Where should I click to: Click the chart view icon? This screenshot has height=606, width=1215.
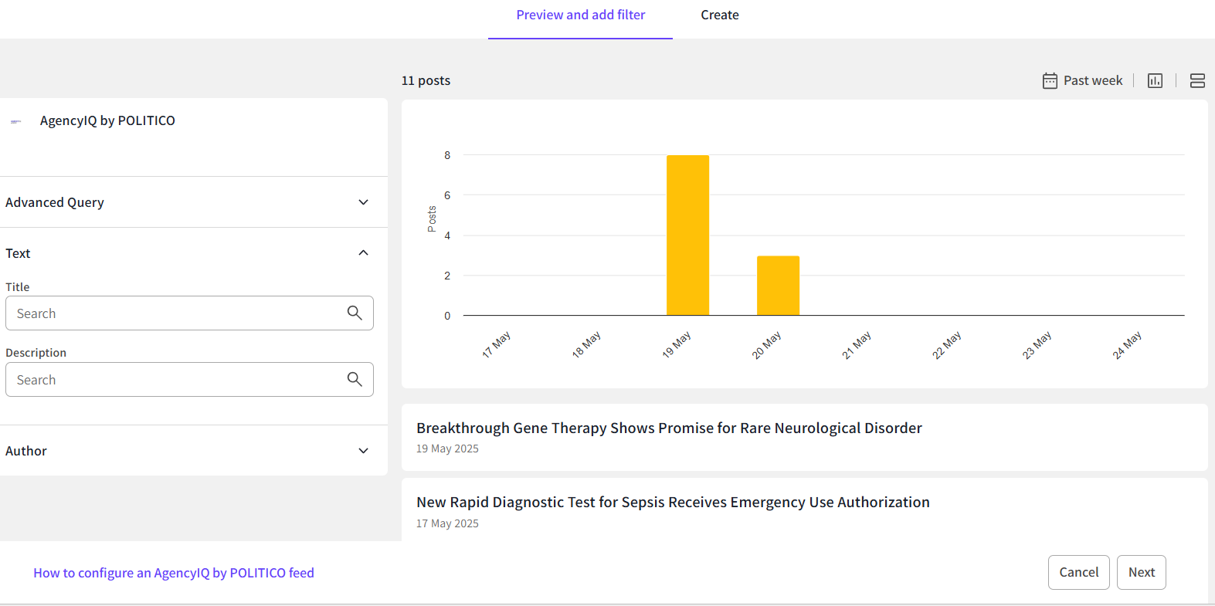point(1155,81)
